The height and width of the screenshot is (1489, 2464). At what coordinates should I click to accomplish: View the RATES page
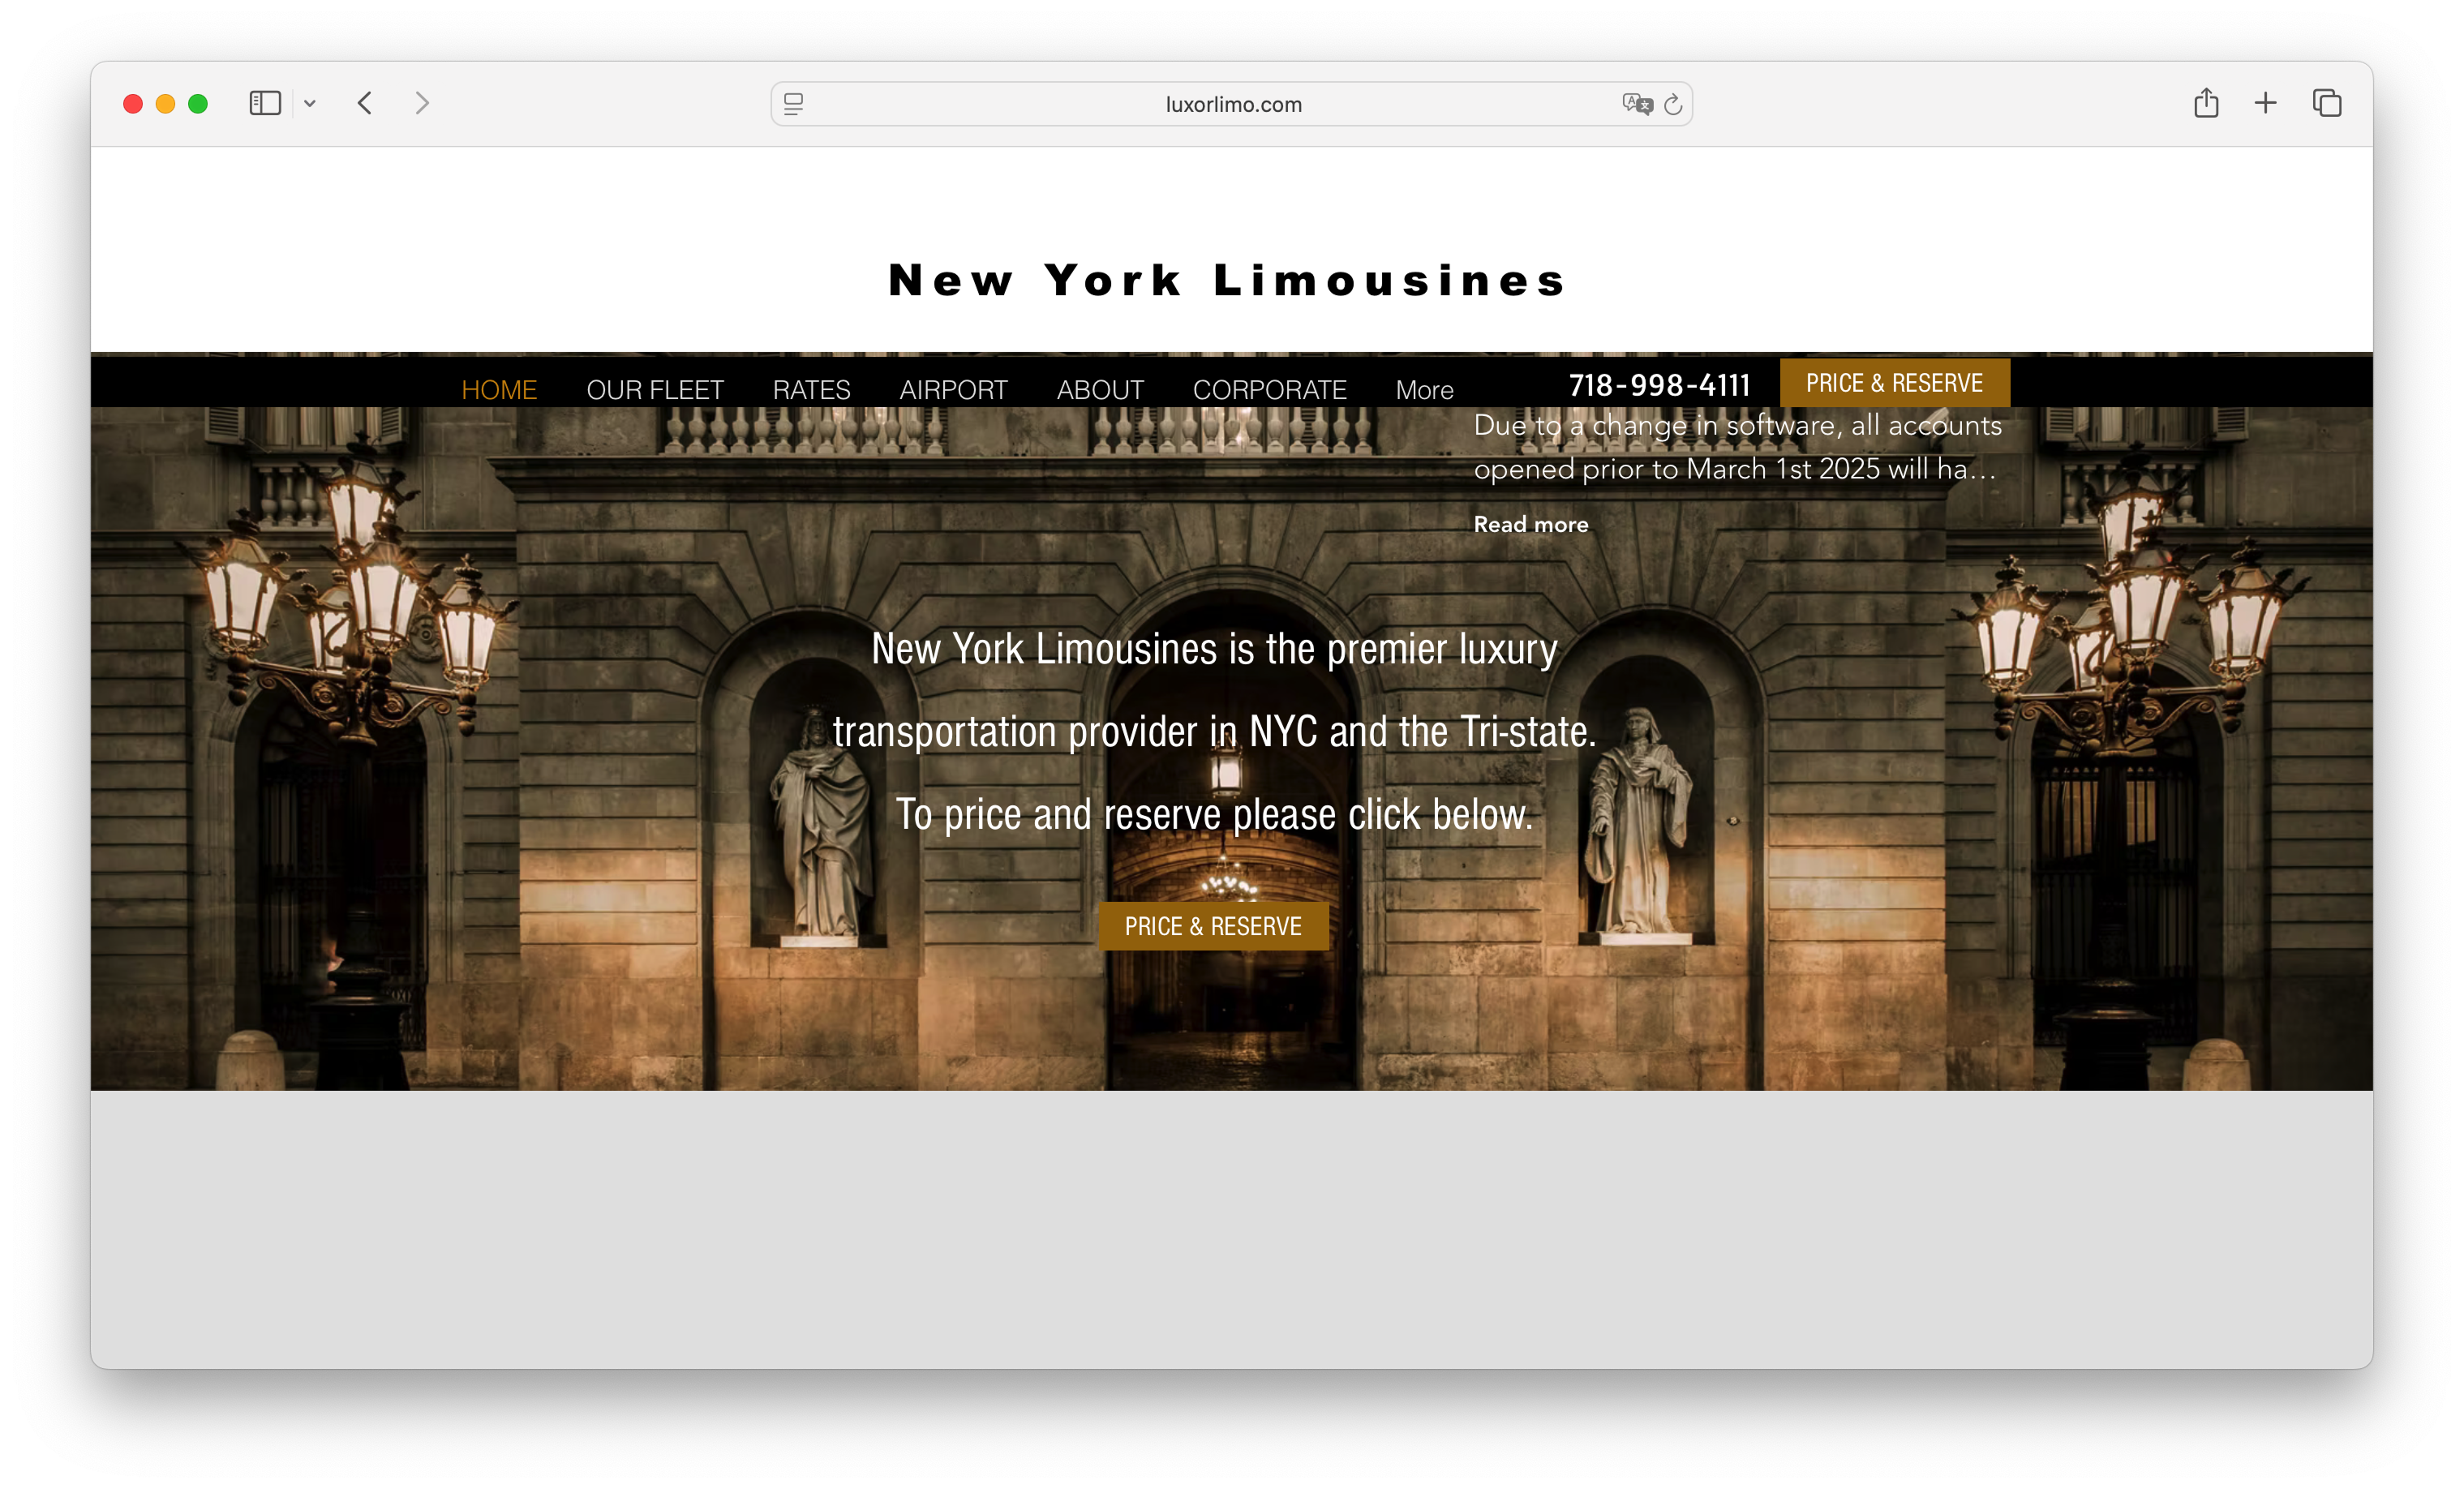click(x=811, y=389)
